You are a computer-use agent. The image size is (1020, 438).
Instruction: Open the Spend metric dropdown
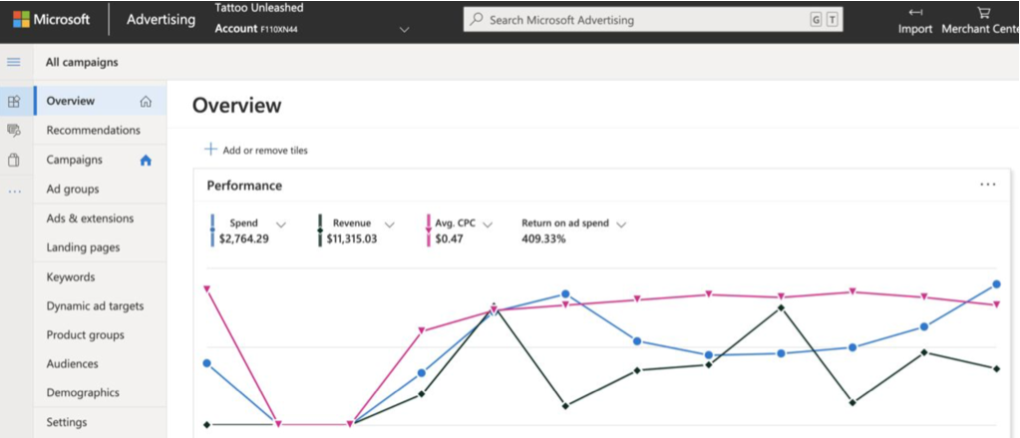click(x=281, y=224)
